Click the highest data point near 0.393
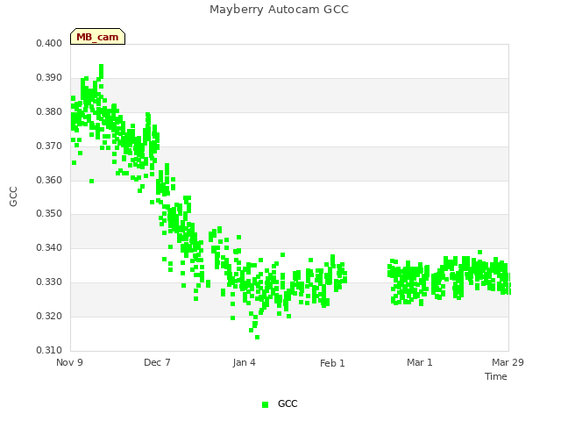561x421 pixels. tap(102, 67)
